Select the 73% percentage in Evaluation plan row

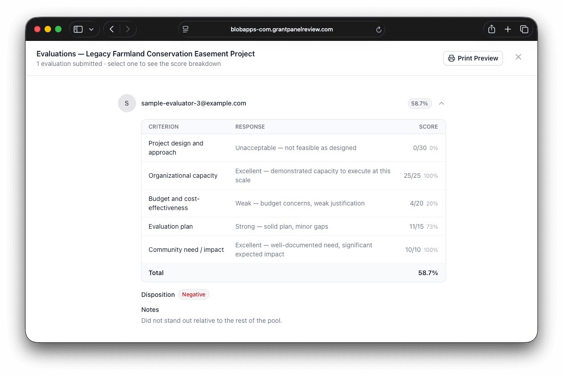pyautogui.click(x=432, y=226)
